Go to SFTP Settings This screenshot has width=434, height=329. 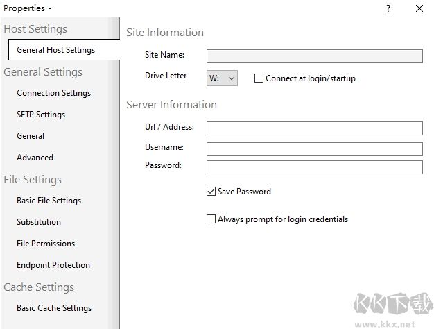click(41, 115)
